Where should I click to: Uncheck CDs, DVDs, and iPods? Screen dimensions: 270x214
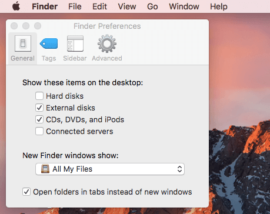39,119
